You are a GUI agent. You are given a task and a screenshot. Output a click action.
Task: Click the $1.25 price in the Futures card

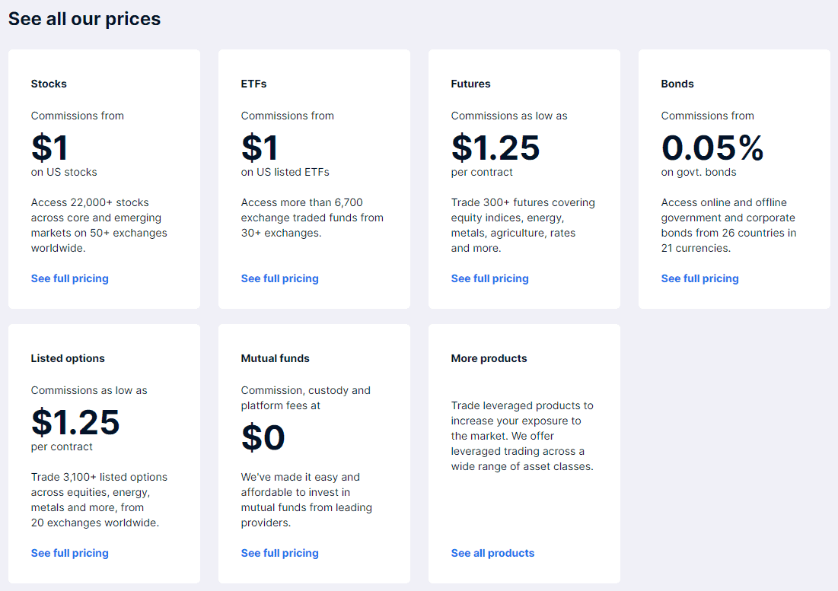(x=495, y=148)
